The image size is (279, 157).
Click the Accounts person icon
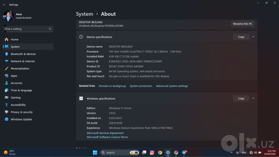coord(7,83)
